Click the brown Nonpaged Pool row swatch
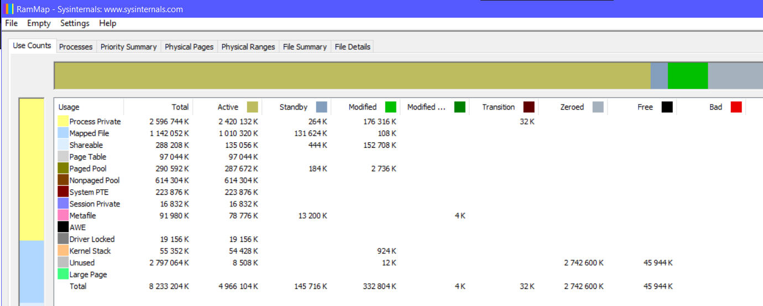 (x=63, y=180)
